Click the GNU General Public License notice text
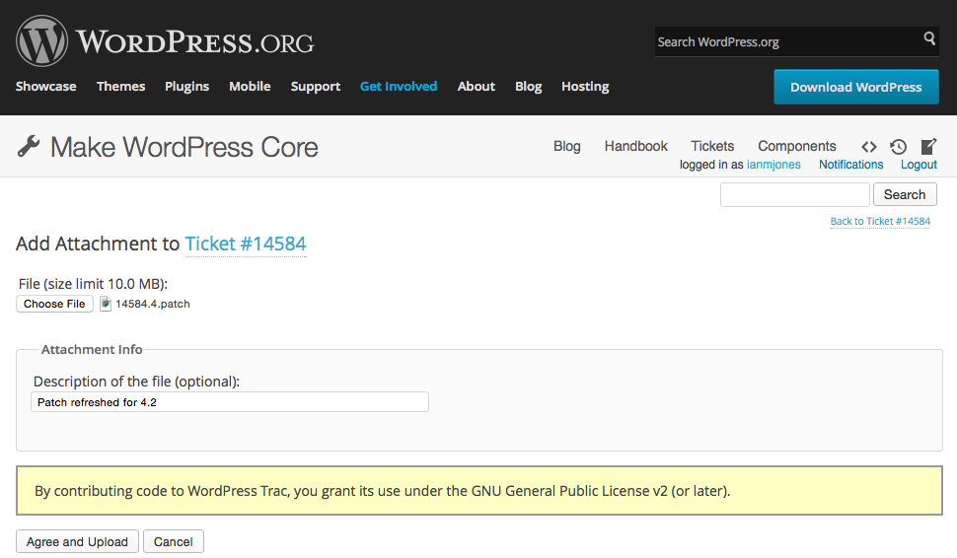The image size is (957, 558). [382, 491]
